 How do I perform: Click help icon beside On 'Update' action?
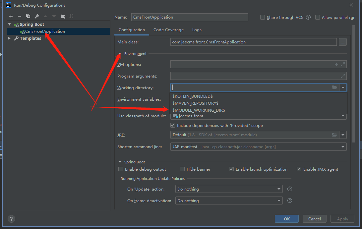289,189
